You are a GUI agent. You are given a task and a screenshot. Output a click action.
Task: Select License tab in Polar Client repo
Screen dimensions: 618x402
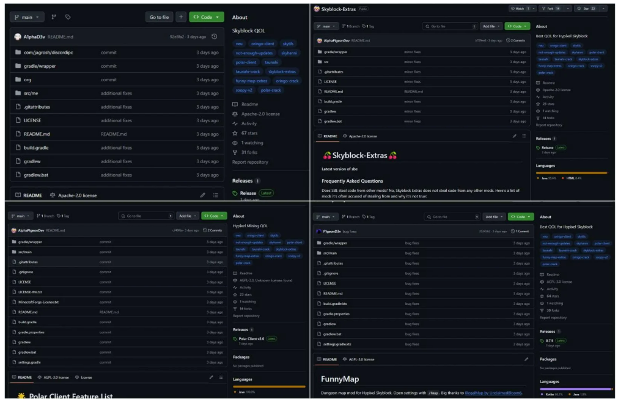coord(84,377)
